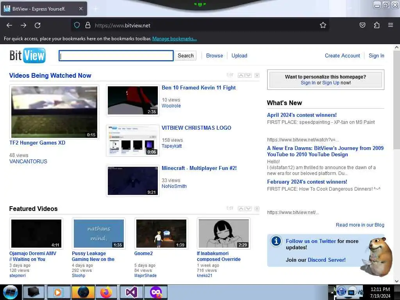Screen dimensions: 400x300
Task: Open the Windows Start button
Action: point(11,292)
